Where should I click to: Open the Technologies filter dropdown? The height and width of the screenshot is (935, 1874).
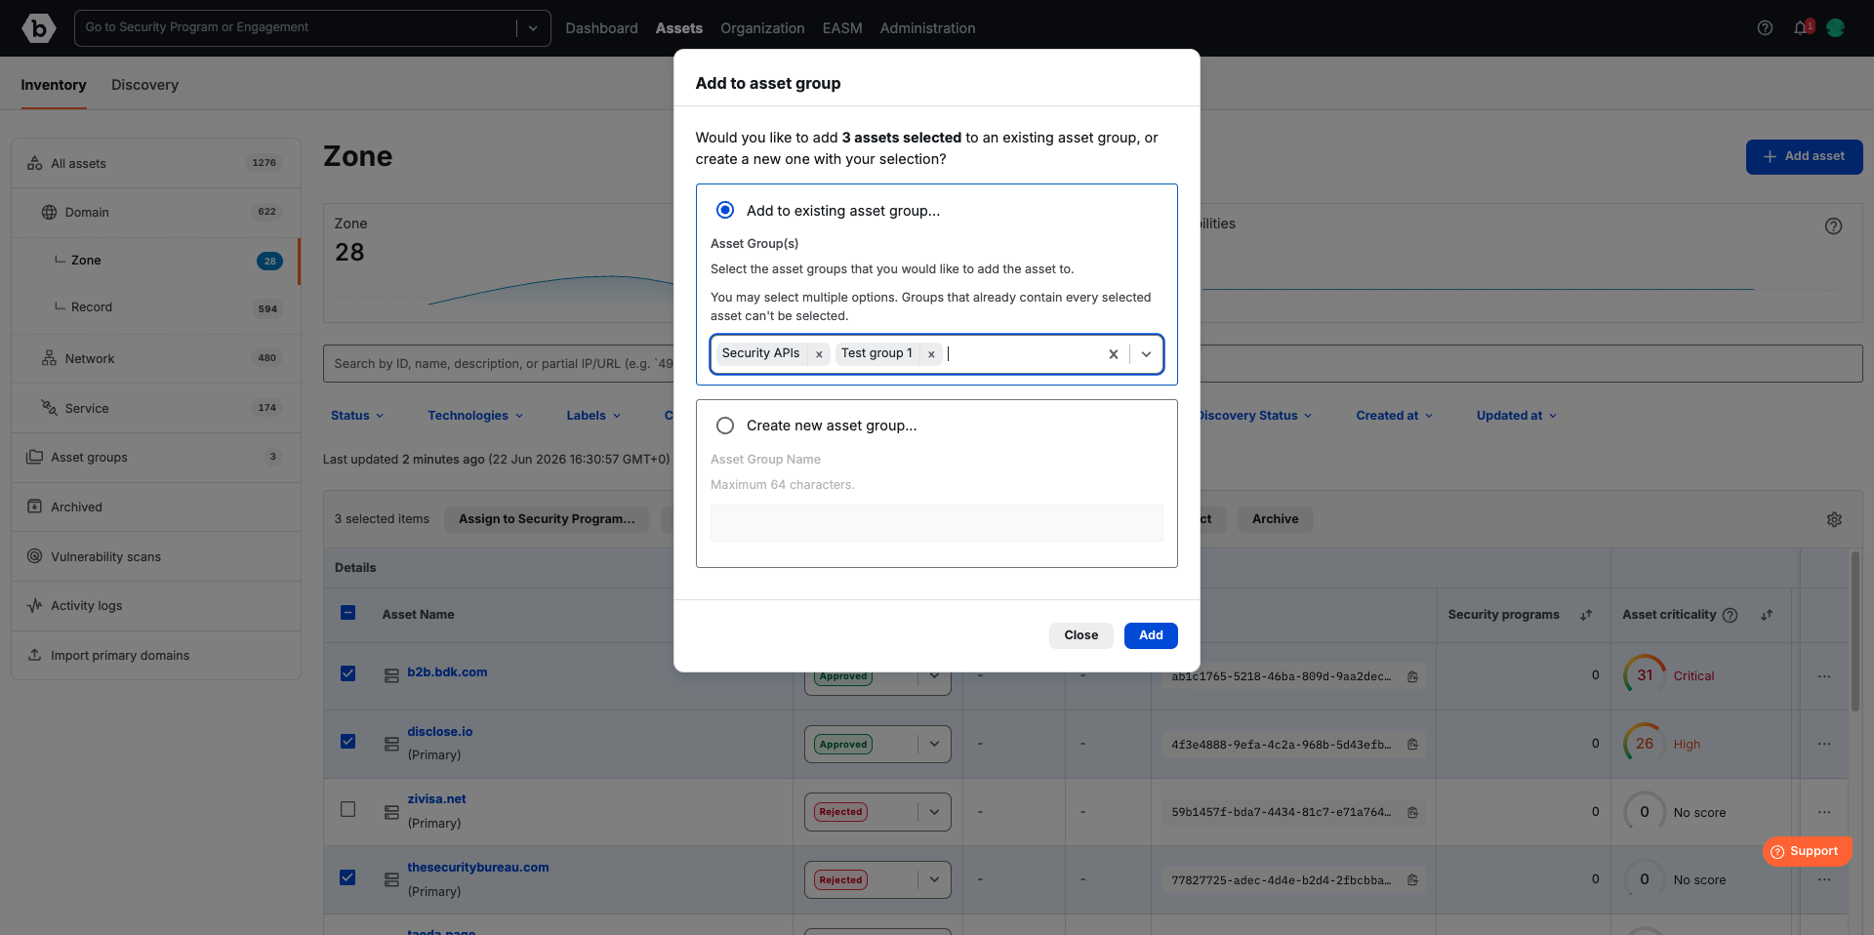pyautogui.click(x=475, y=416)
